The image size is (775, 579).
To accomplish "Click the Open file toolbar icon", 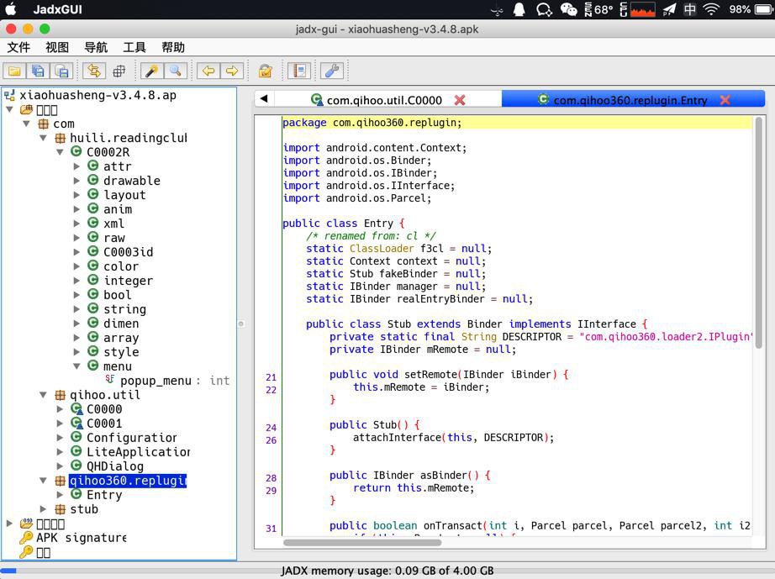I will click(15, 71).
